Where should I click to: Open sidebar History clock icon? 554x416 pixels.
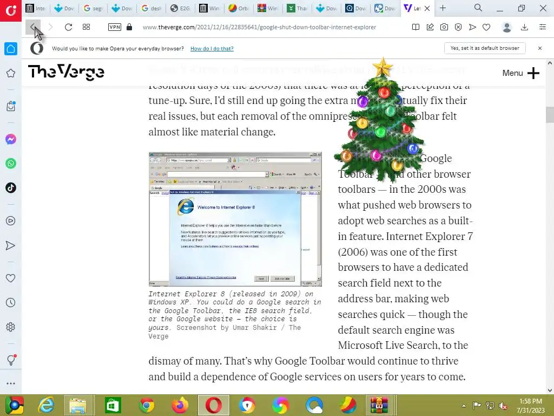[x=11, y=302]
